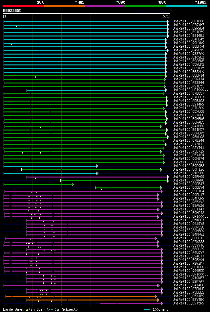
Task: Select the UniRef100_Q94CT7 label
Action: (x=189, y=256)
